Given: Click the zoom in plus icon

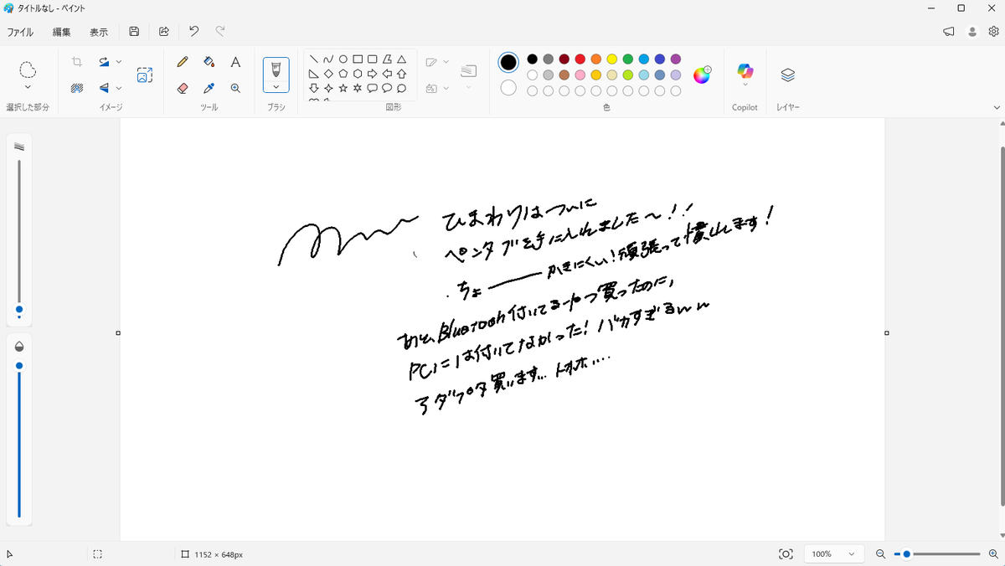Looking at the screenshot, I should [x=993, y=554].
